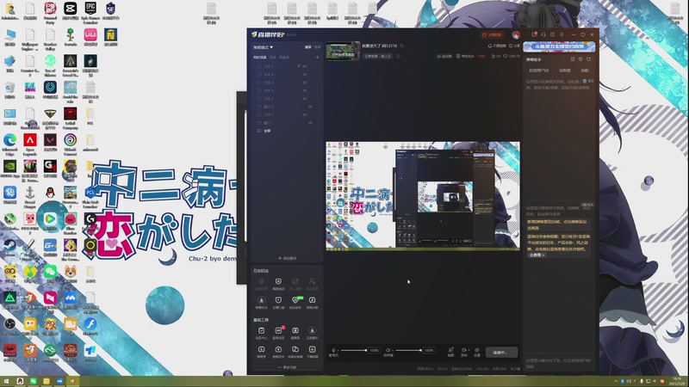Toggle the eye icon on the 文本 1 row
This screenshot has width=689, height=387.
coord(305,114)
